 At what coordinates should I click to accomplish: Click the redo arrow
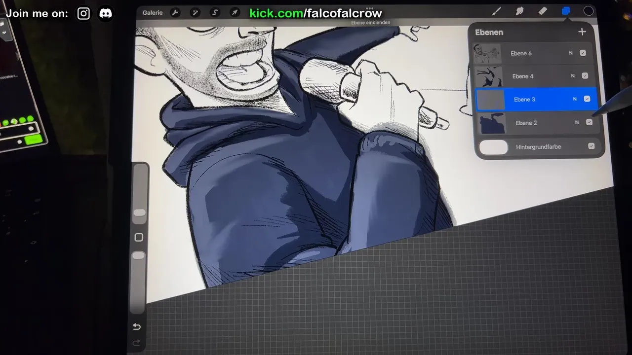[136, 343]
